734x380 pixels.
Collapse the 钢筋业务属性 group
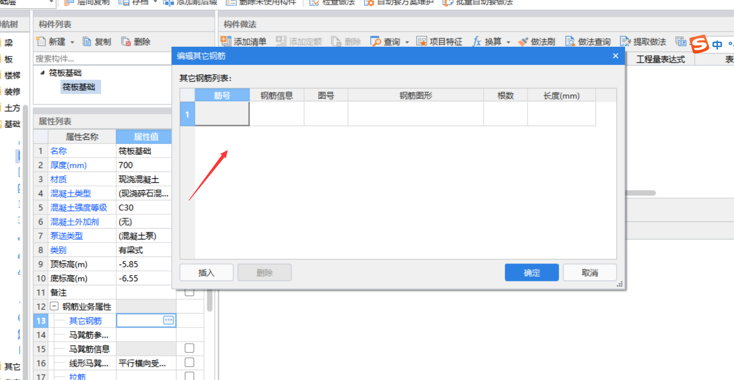[x=54, y=306]
